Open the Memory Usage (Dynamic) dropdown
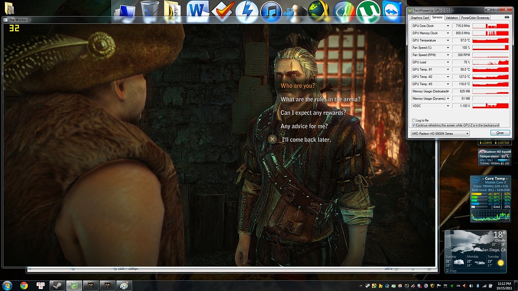 click(x=448, y=99)
